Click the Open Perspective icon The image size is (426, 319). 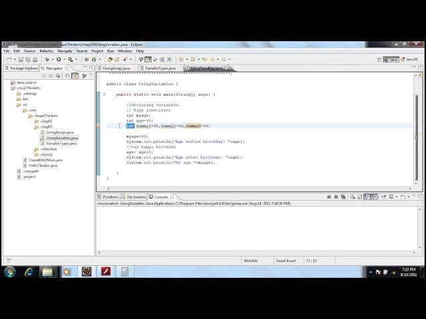379,59
